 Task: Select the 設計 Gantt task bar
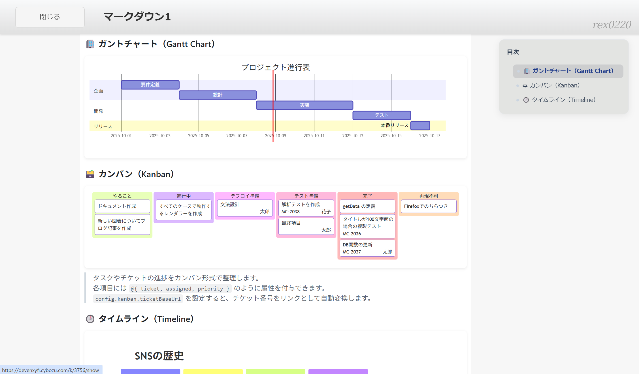tap(218, 95)
